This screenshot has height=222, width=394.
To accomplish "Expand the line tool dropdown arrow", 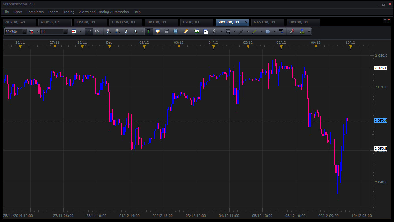I will [261, 32].
